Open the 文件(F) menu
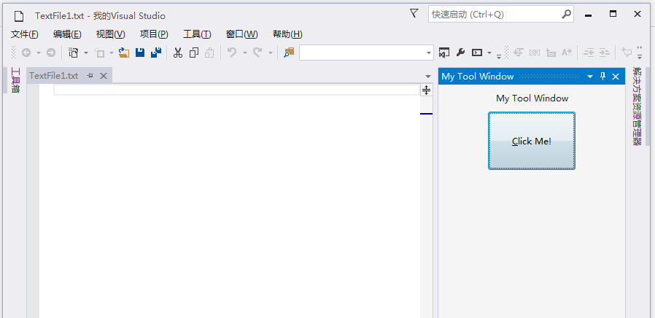655x318 pixels. click(25, 34)
